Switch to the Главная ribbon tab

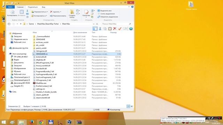20,7
